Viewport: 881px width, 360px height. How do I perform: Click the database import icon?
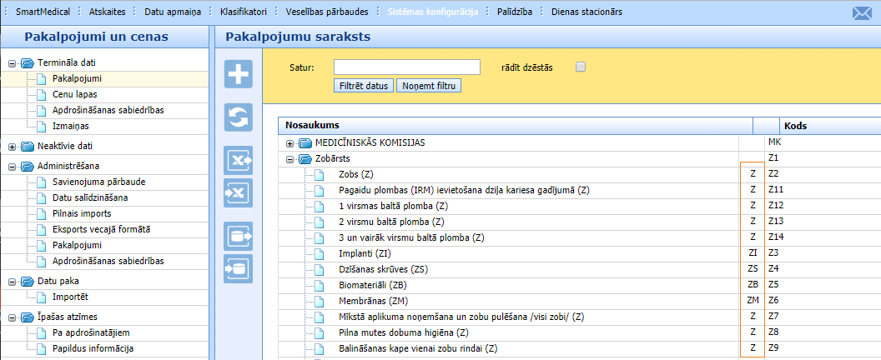click(x=239, y=268)
